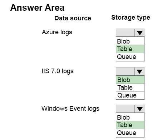
Task: Click the Azure logs data source label
Action: click(x=57, y=32)
